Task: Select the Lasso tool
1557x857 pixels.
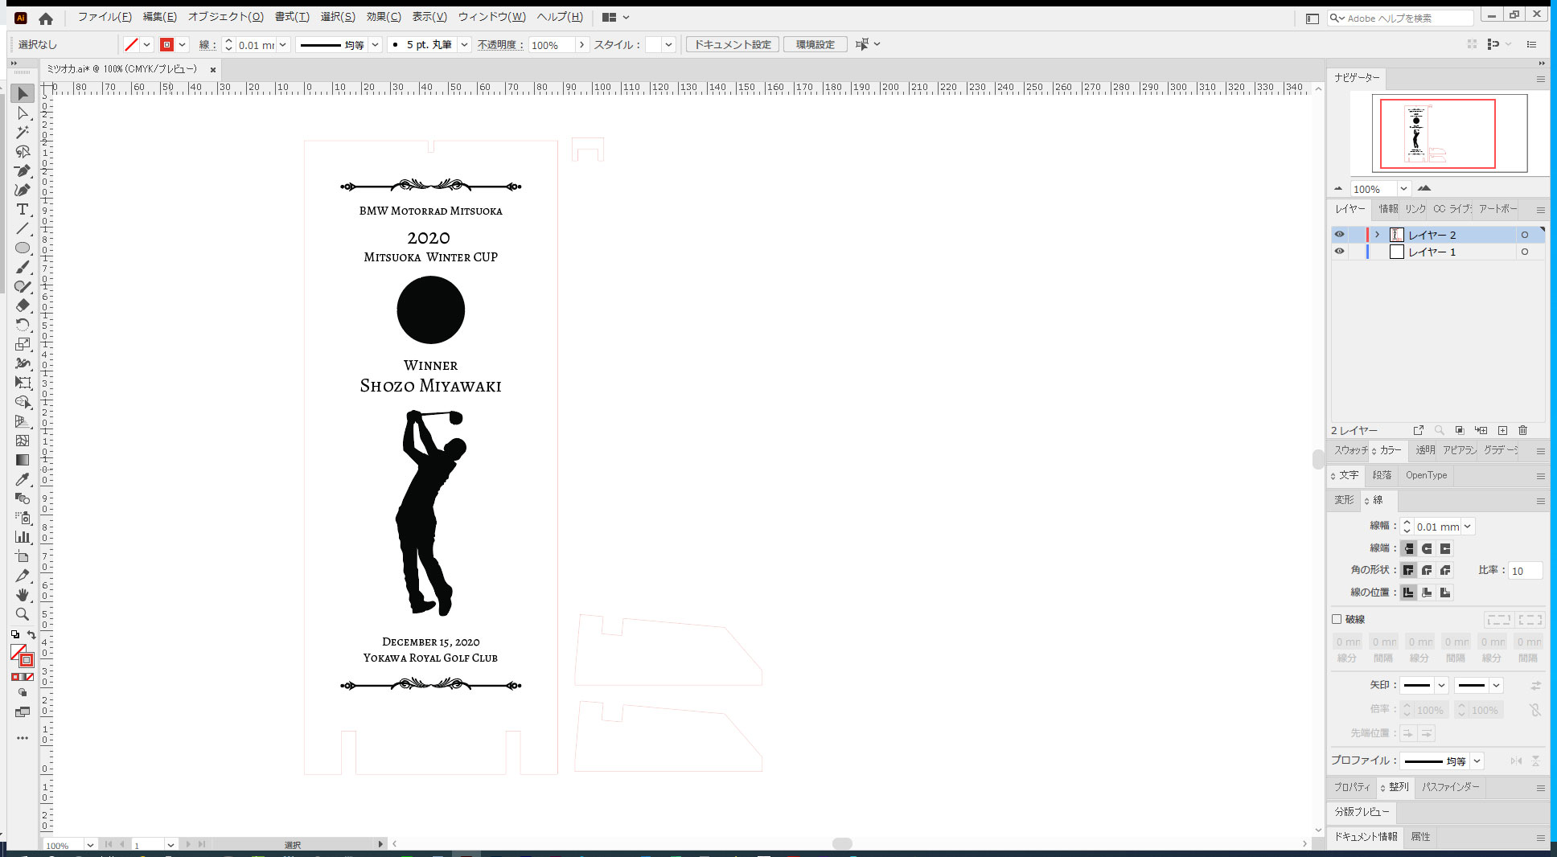Action: (23, 151)
